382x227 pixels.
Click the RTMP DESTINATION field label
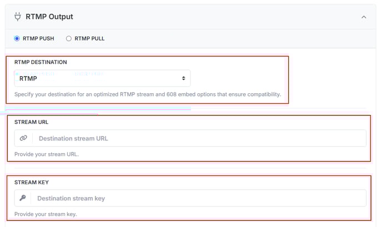41,62
